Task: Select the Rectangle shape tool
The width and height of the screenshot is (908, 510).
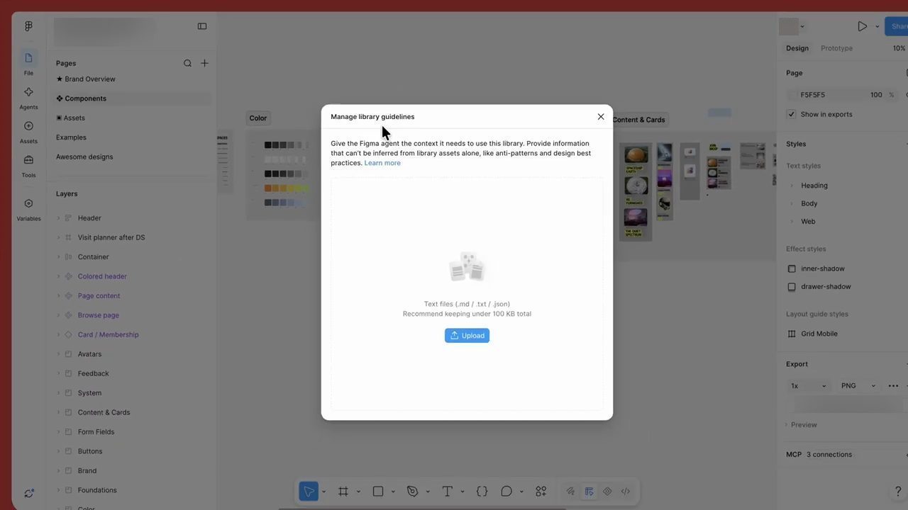Action: pyautogui.click(x=378, y=492)
